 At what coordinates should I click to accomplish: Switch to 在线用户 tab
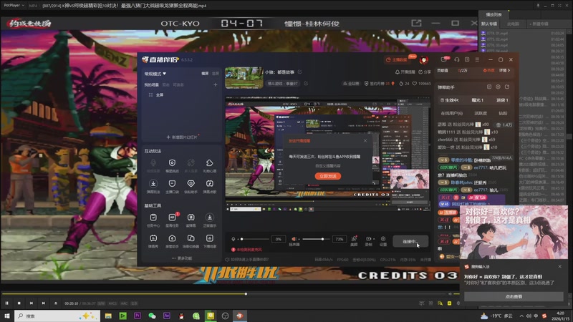pos(452,113)
